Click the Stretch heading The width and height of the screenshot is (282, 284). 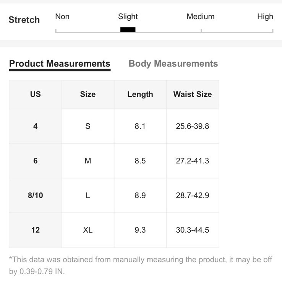(24, 20)
